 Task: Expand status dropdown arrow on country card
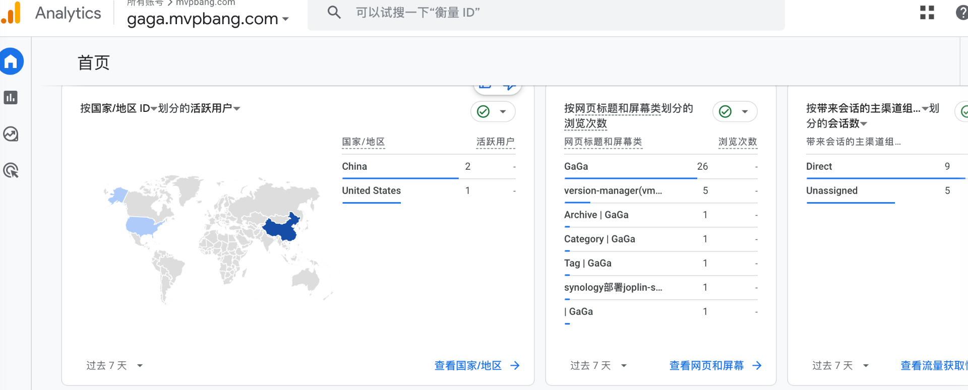point(503,112)
